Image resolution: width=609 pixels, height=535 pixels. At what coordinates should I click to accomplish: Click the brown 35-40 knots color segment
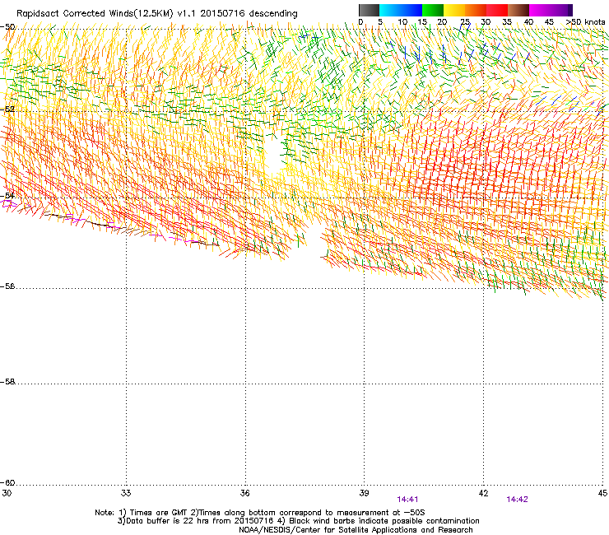point(518,10)
